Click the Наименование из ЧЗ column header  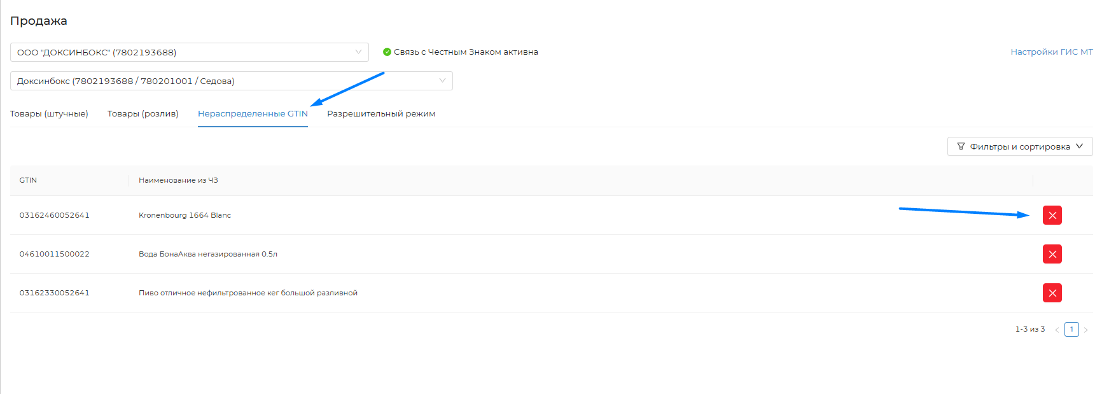(x=178, y=180)
